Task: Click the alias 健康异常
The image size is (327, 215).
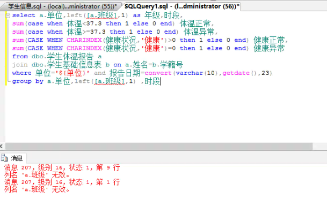Action: (x=269, y=48)
